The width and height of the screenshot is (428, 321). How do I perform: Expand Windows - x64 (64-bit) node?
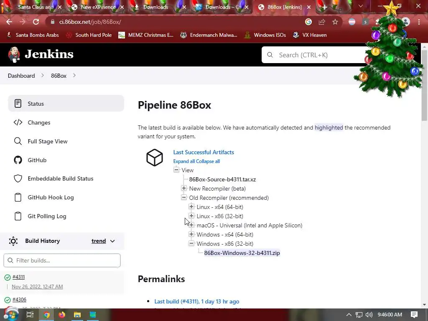191,234
